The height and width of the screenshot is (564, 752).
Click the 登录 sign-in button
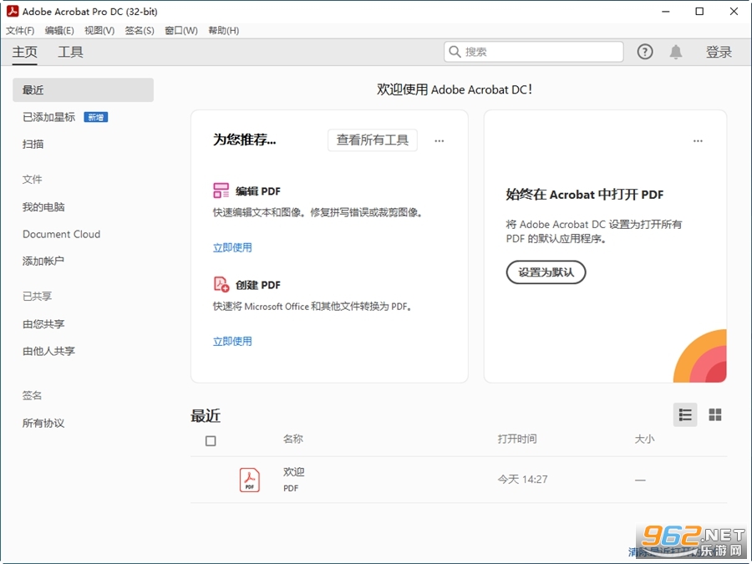(x=719, y=52)
